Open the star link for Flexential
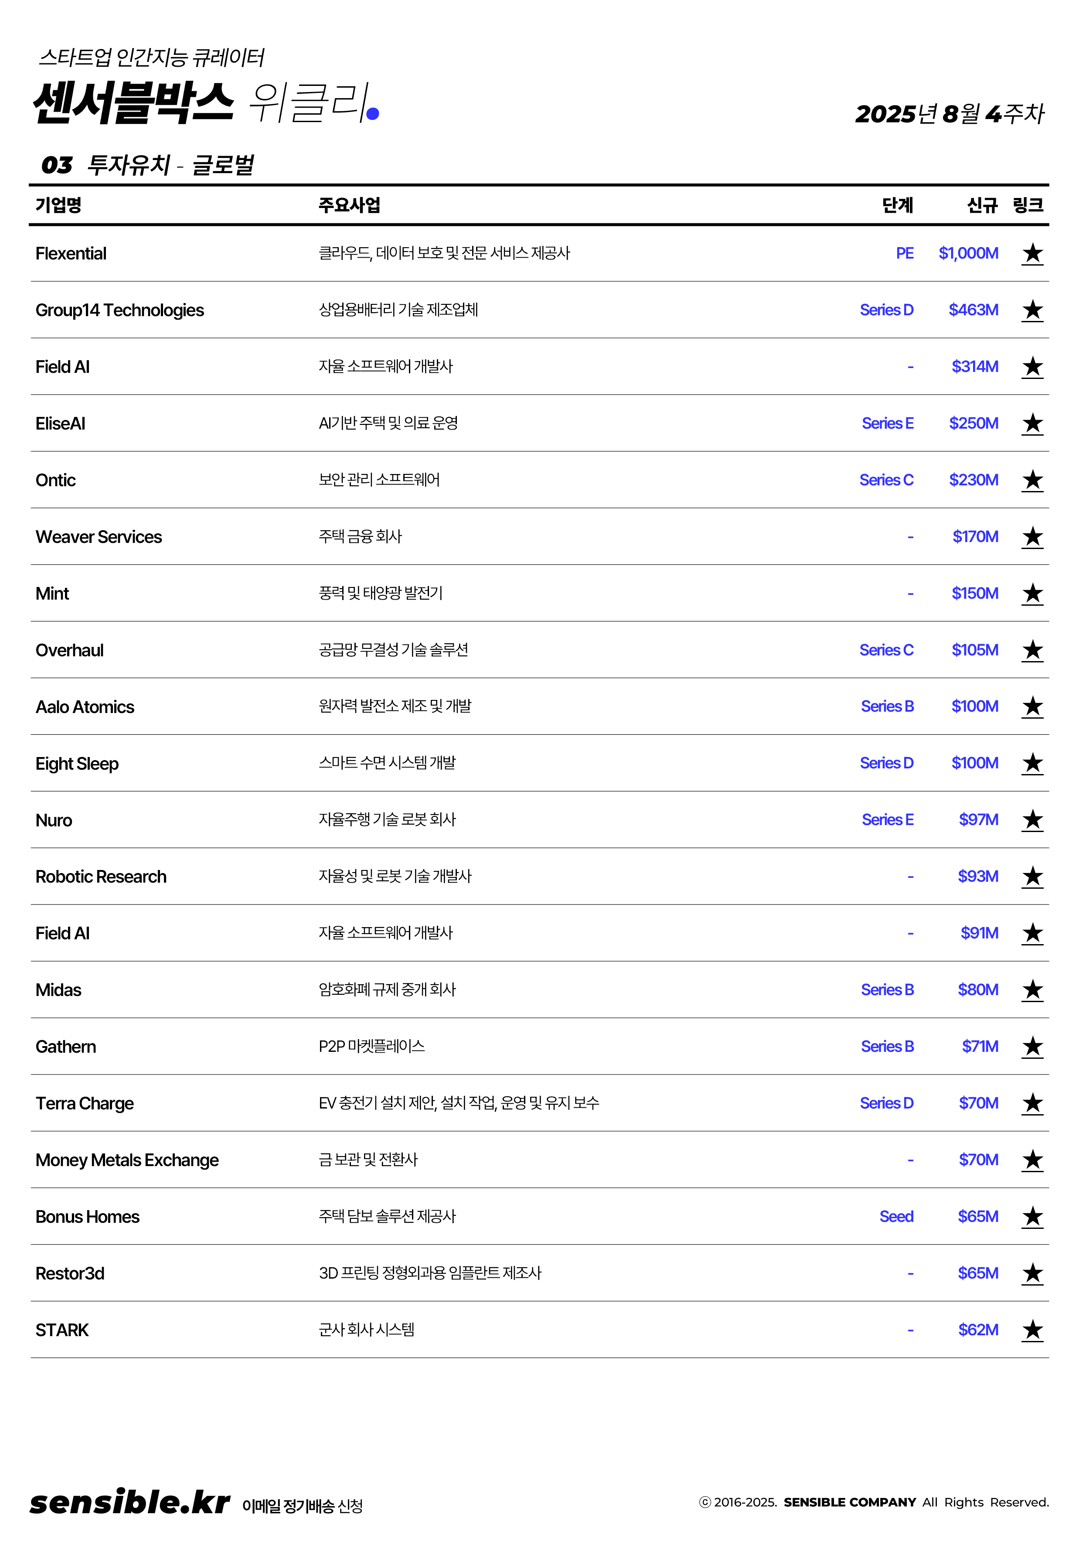 [1031, 253]
